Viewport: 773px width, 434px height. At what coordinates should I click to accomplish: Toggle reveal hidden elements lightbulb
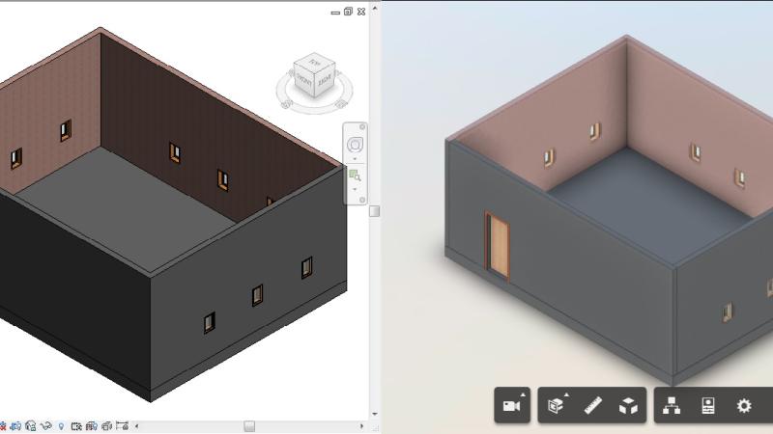coord(61,425)
